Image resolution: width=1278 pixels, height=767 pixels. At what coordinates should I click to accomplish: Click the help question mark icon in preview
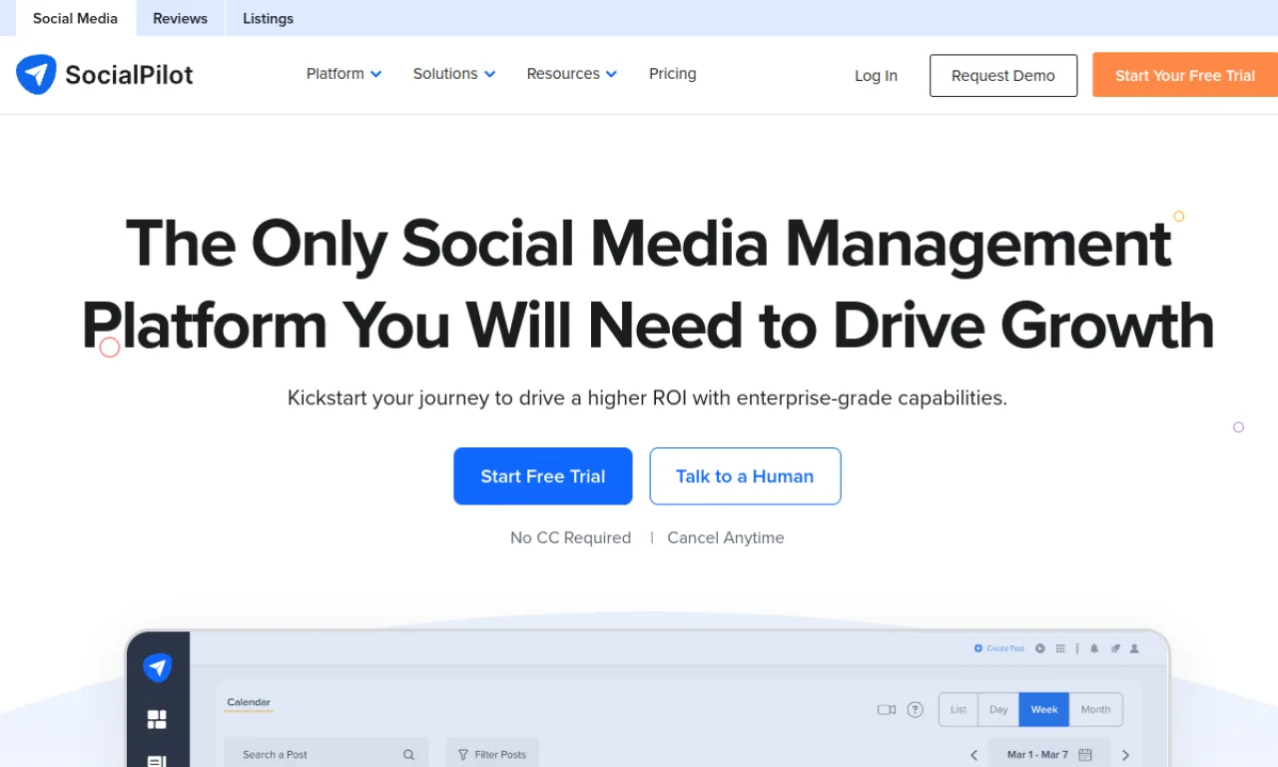click(x=915, y=709)
